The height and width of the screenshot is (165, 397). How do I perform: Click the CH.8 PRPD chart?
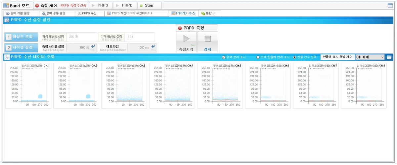tap(364, 86)
